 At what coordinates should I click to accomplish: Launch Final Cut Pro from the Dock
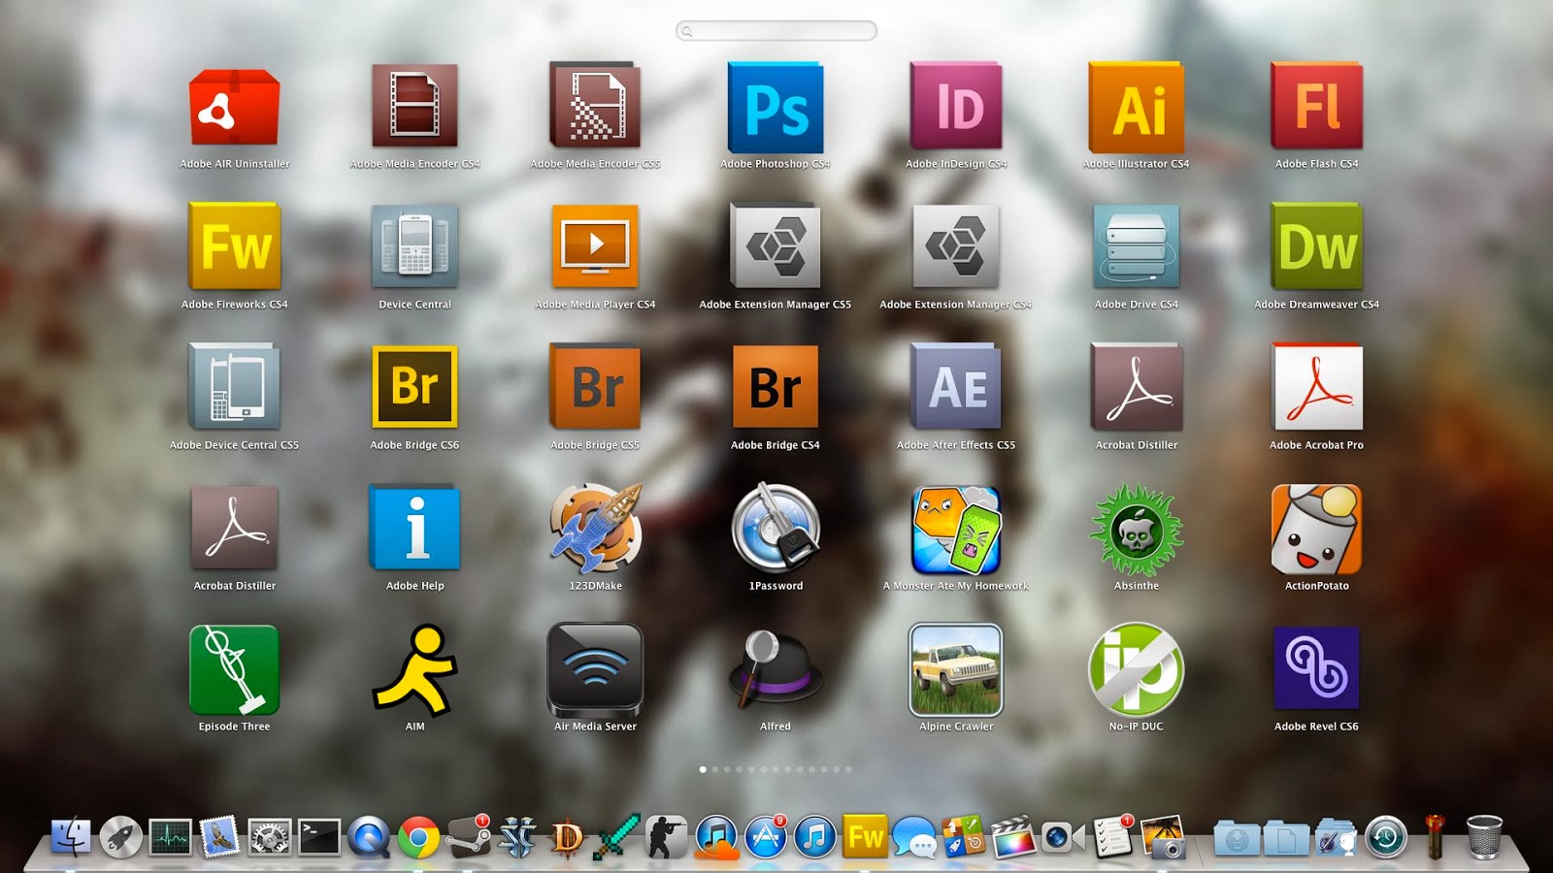(x=1013, y=836)
